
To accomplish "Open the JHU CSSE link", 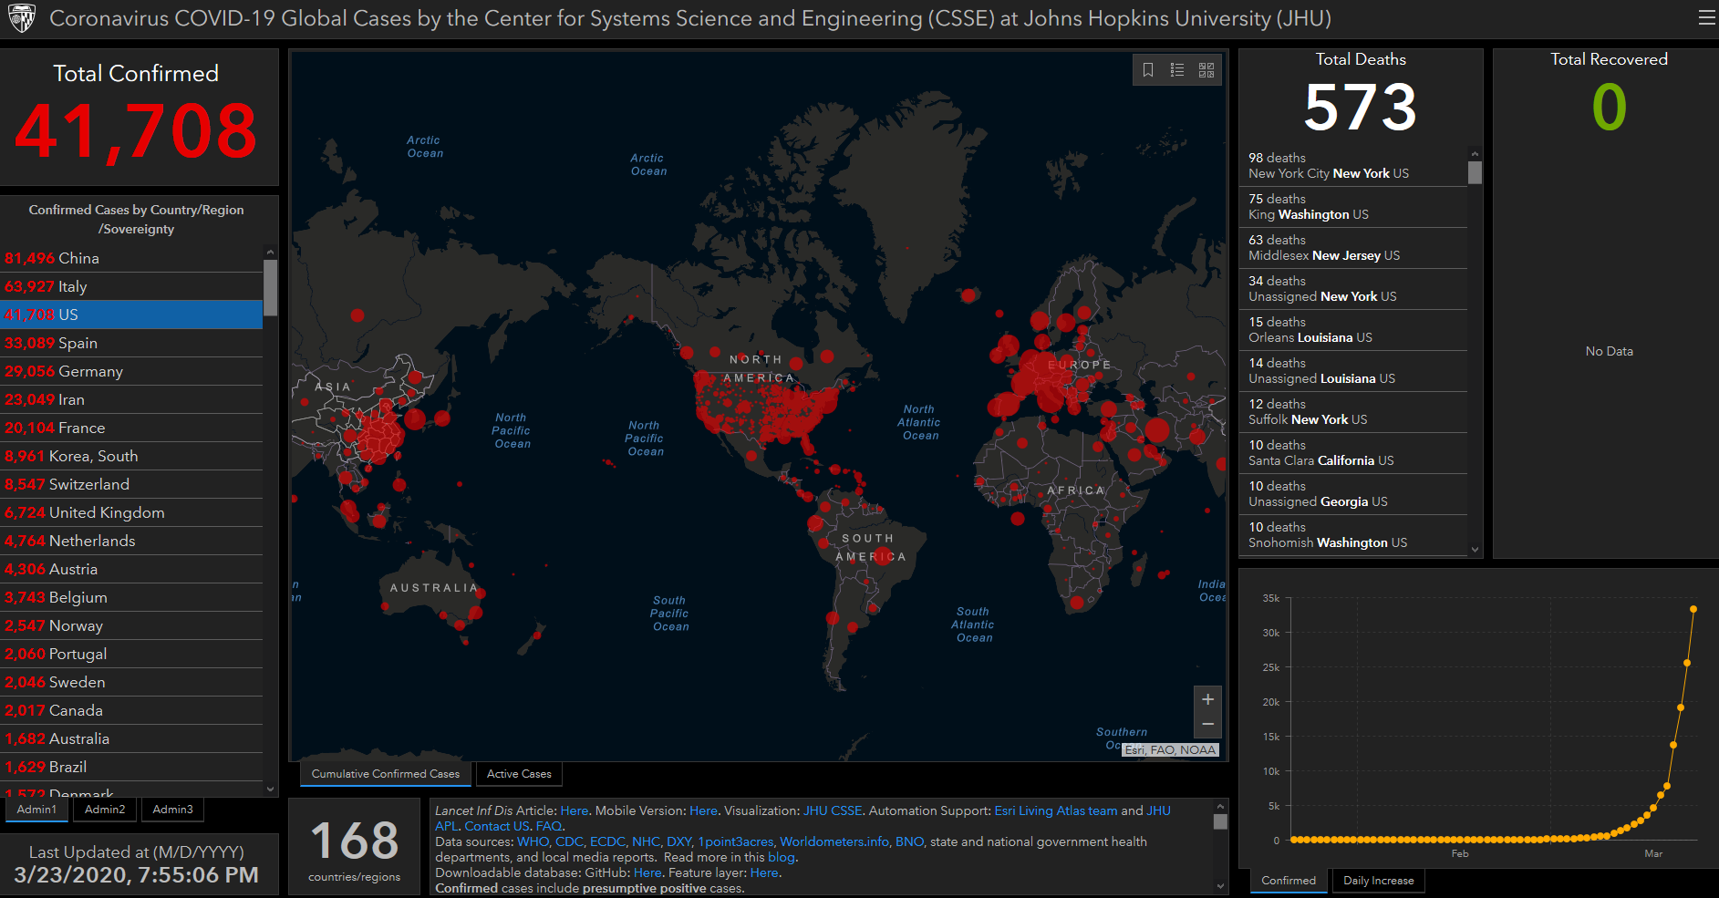I will tap(833, 810).
